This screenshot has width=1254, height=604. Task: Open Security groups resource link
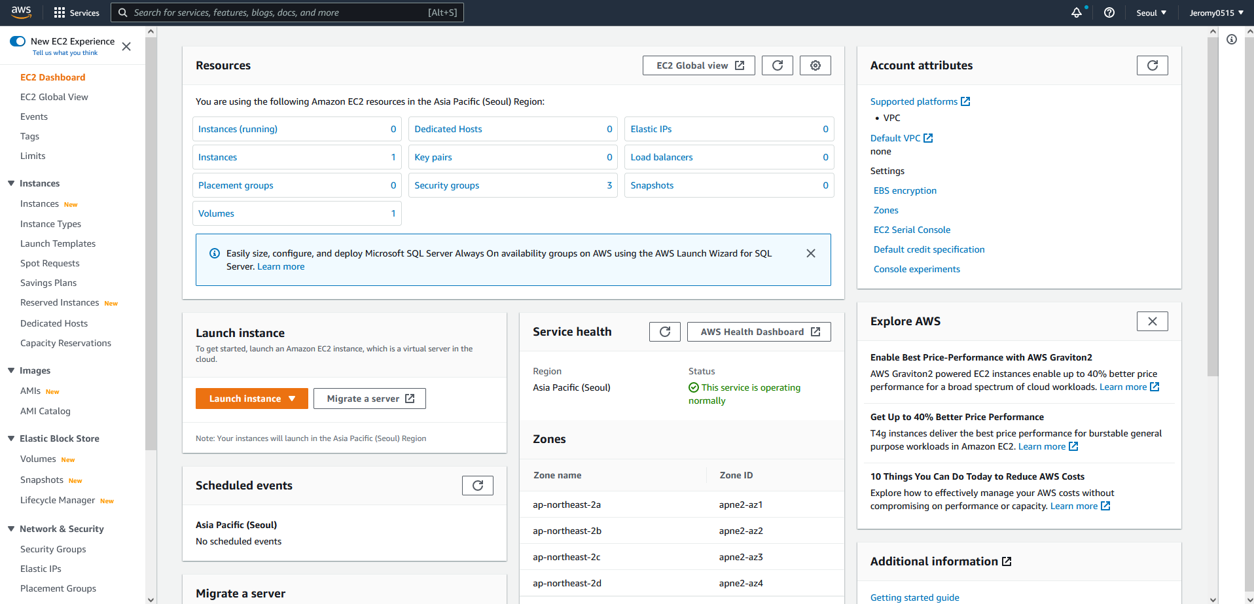pyautogui.click(x=447, y=185)
